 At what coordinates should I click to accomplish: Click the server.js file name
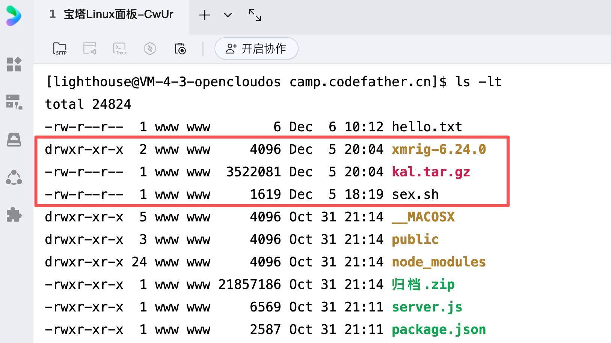pyautogui.click(x=427, y=307)
